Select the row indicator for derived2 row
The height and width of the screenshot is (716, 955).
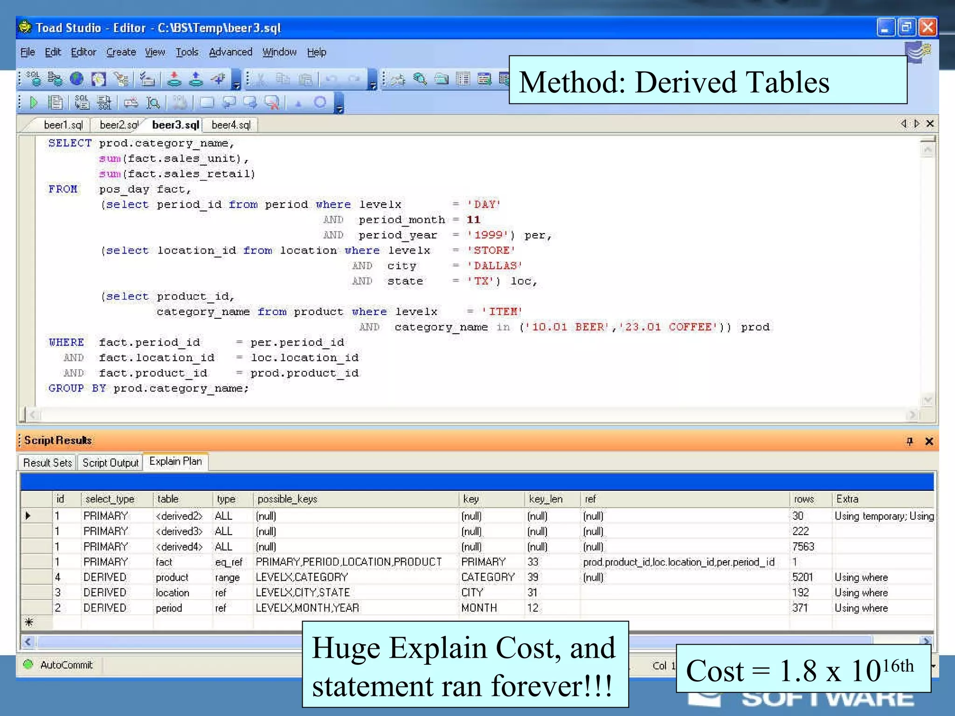coord(36,516)
